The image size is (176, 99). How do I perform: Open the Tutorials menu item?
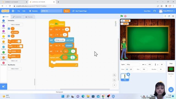33,11
